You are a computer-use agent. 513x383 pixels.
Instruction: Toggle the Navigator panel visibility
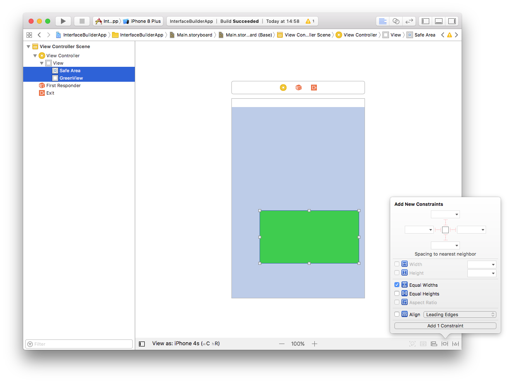[425, 21]
